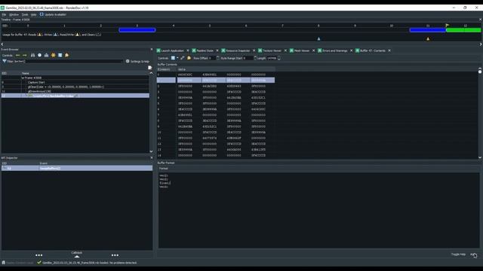The width and height of the screenshot is (483, 271).
Task: Click the orange triangle usage marker near EID 11
Action: click(x=428, y=39)
